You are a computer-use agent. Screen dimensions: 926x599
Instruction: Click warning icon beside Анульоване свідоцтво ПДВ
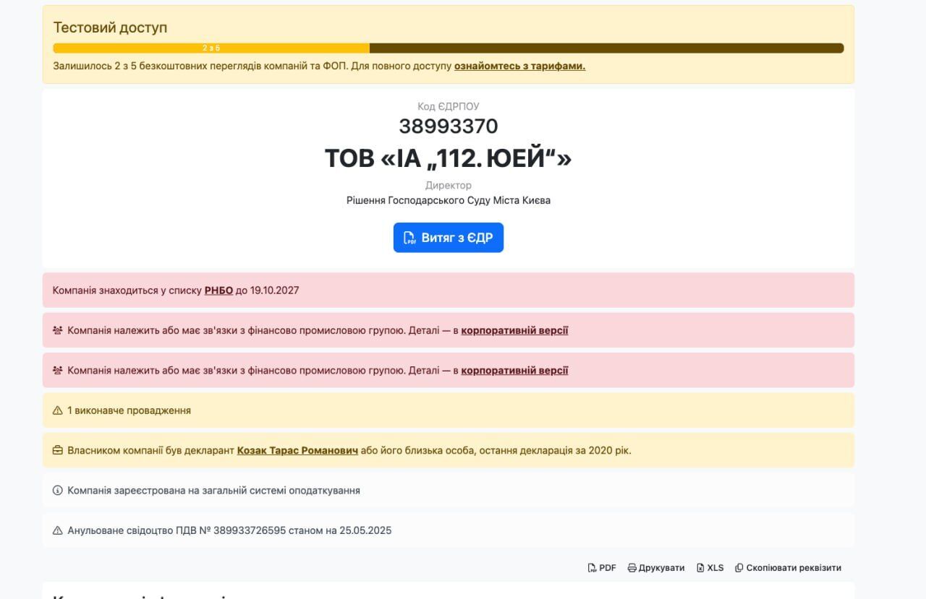click(x=58, y=530)
